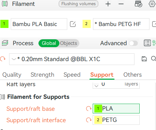Switch process scope to Objects

pyautogui.click(x=69, y=43)
